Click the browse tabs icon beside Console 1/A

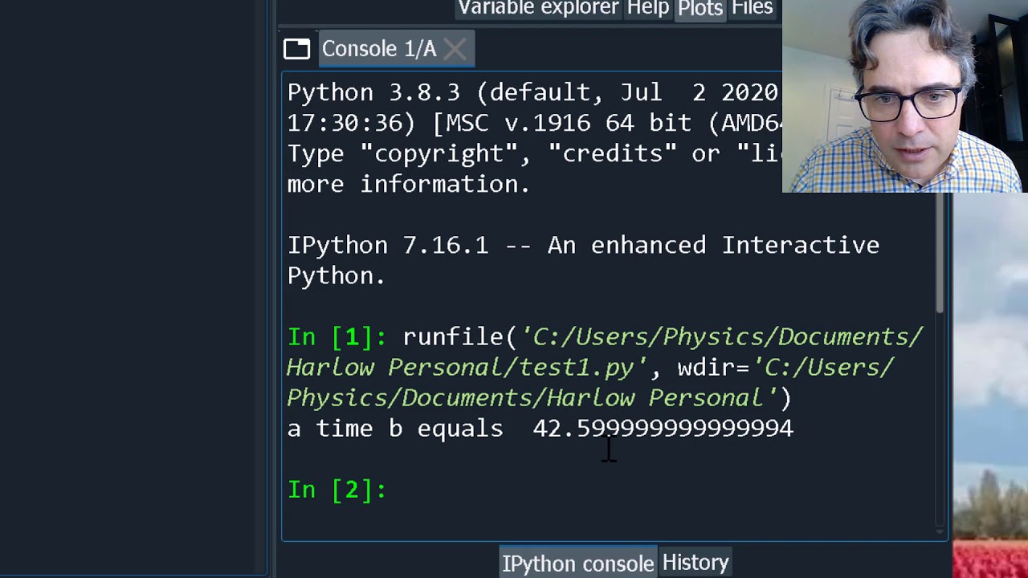click(x=296, y=49)
